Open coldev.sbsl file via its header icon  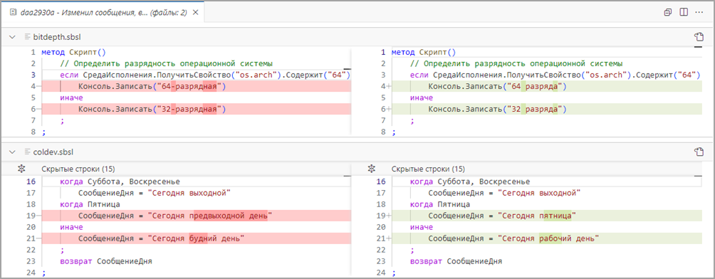pyautogui.click(x=698, y=152)
